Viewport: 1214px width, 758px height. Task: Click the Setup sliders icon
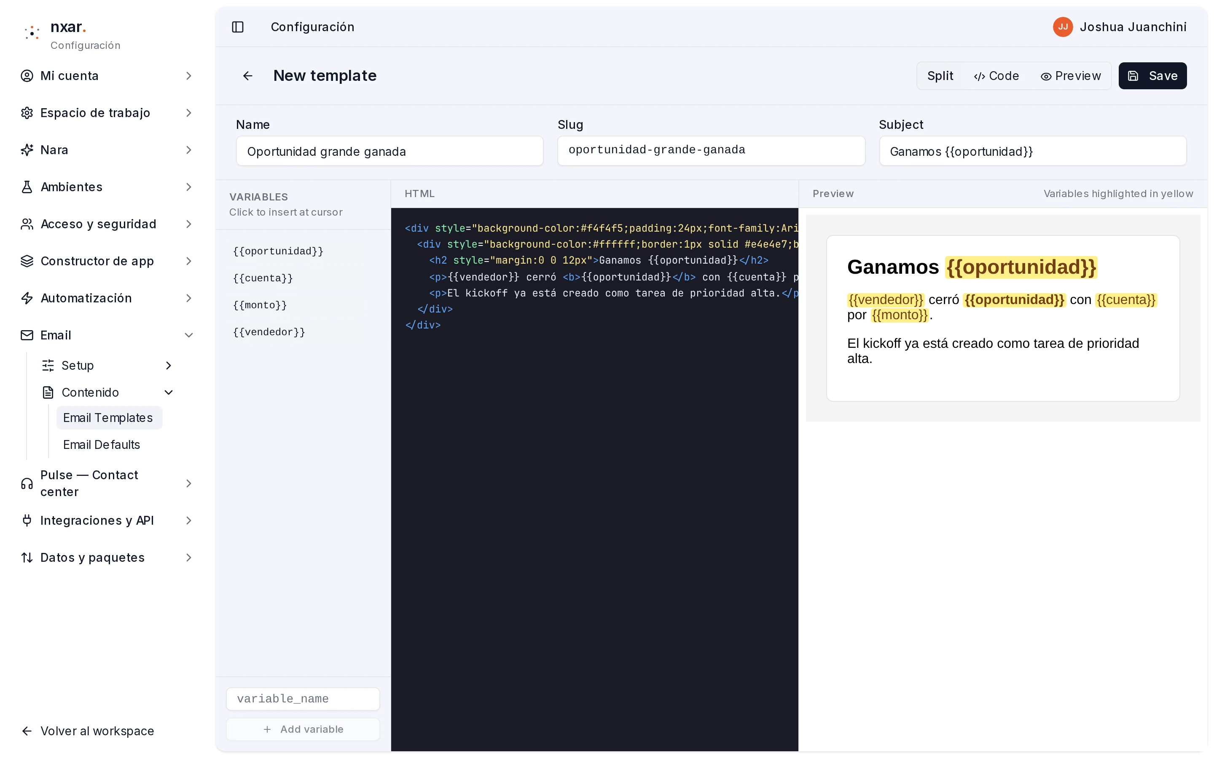(48, 366)
